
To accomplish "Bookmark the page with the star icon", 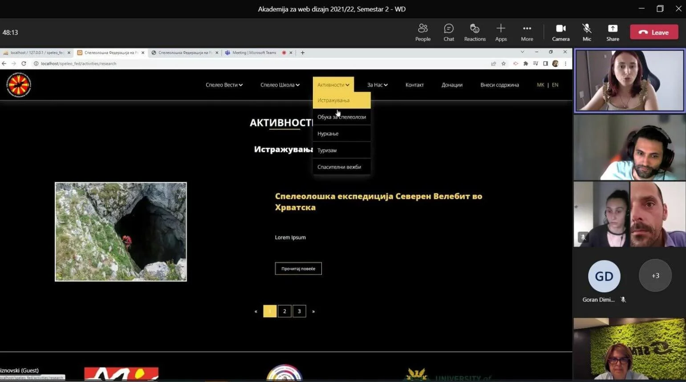I will point(503,64).
